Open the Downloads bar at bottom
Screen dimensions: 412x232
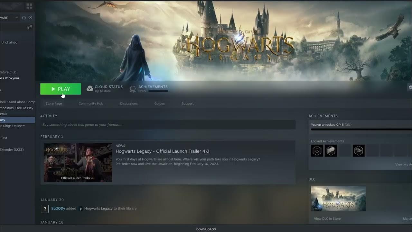[206, 229]
